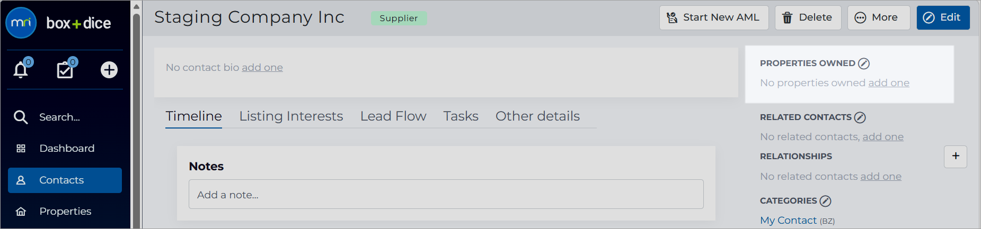Edit Properties Owned pencil icon
This screenshot has height=229, width=981.
pyautogui.click(x=864, y=63)
